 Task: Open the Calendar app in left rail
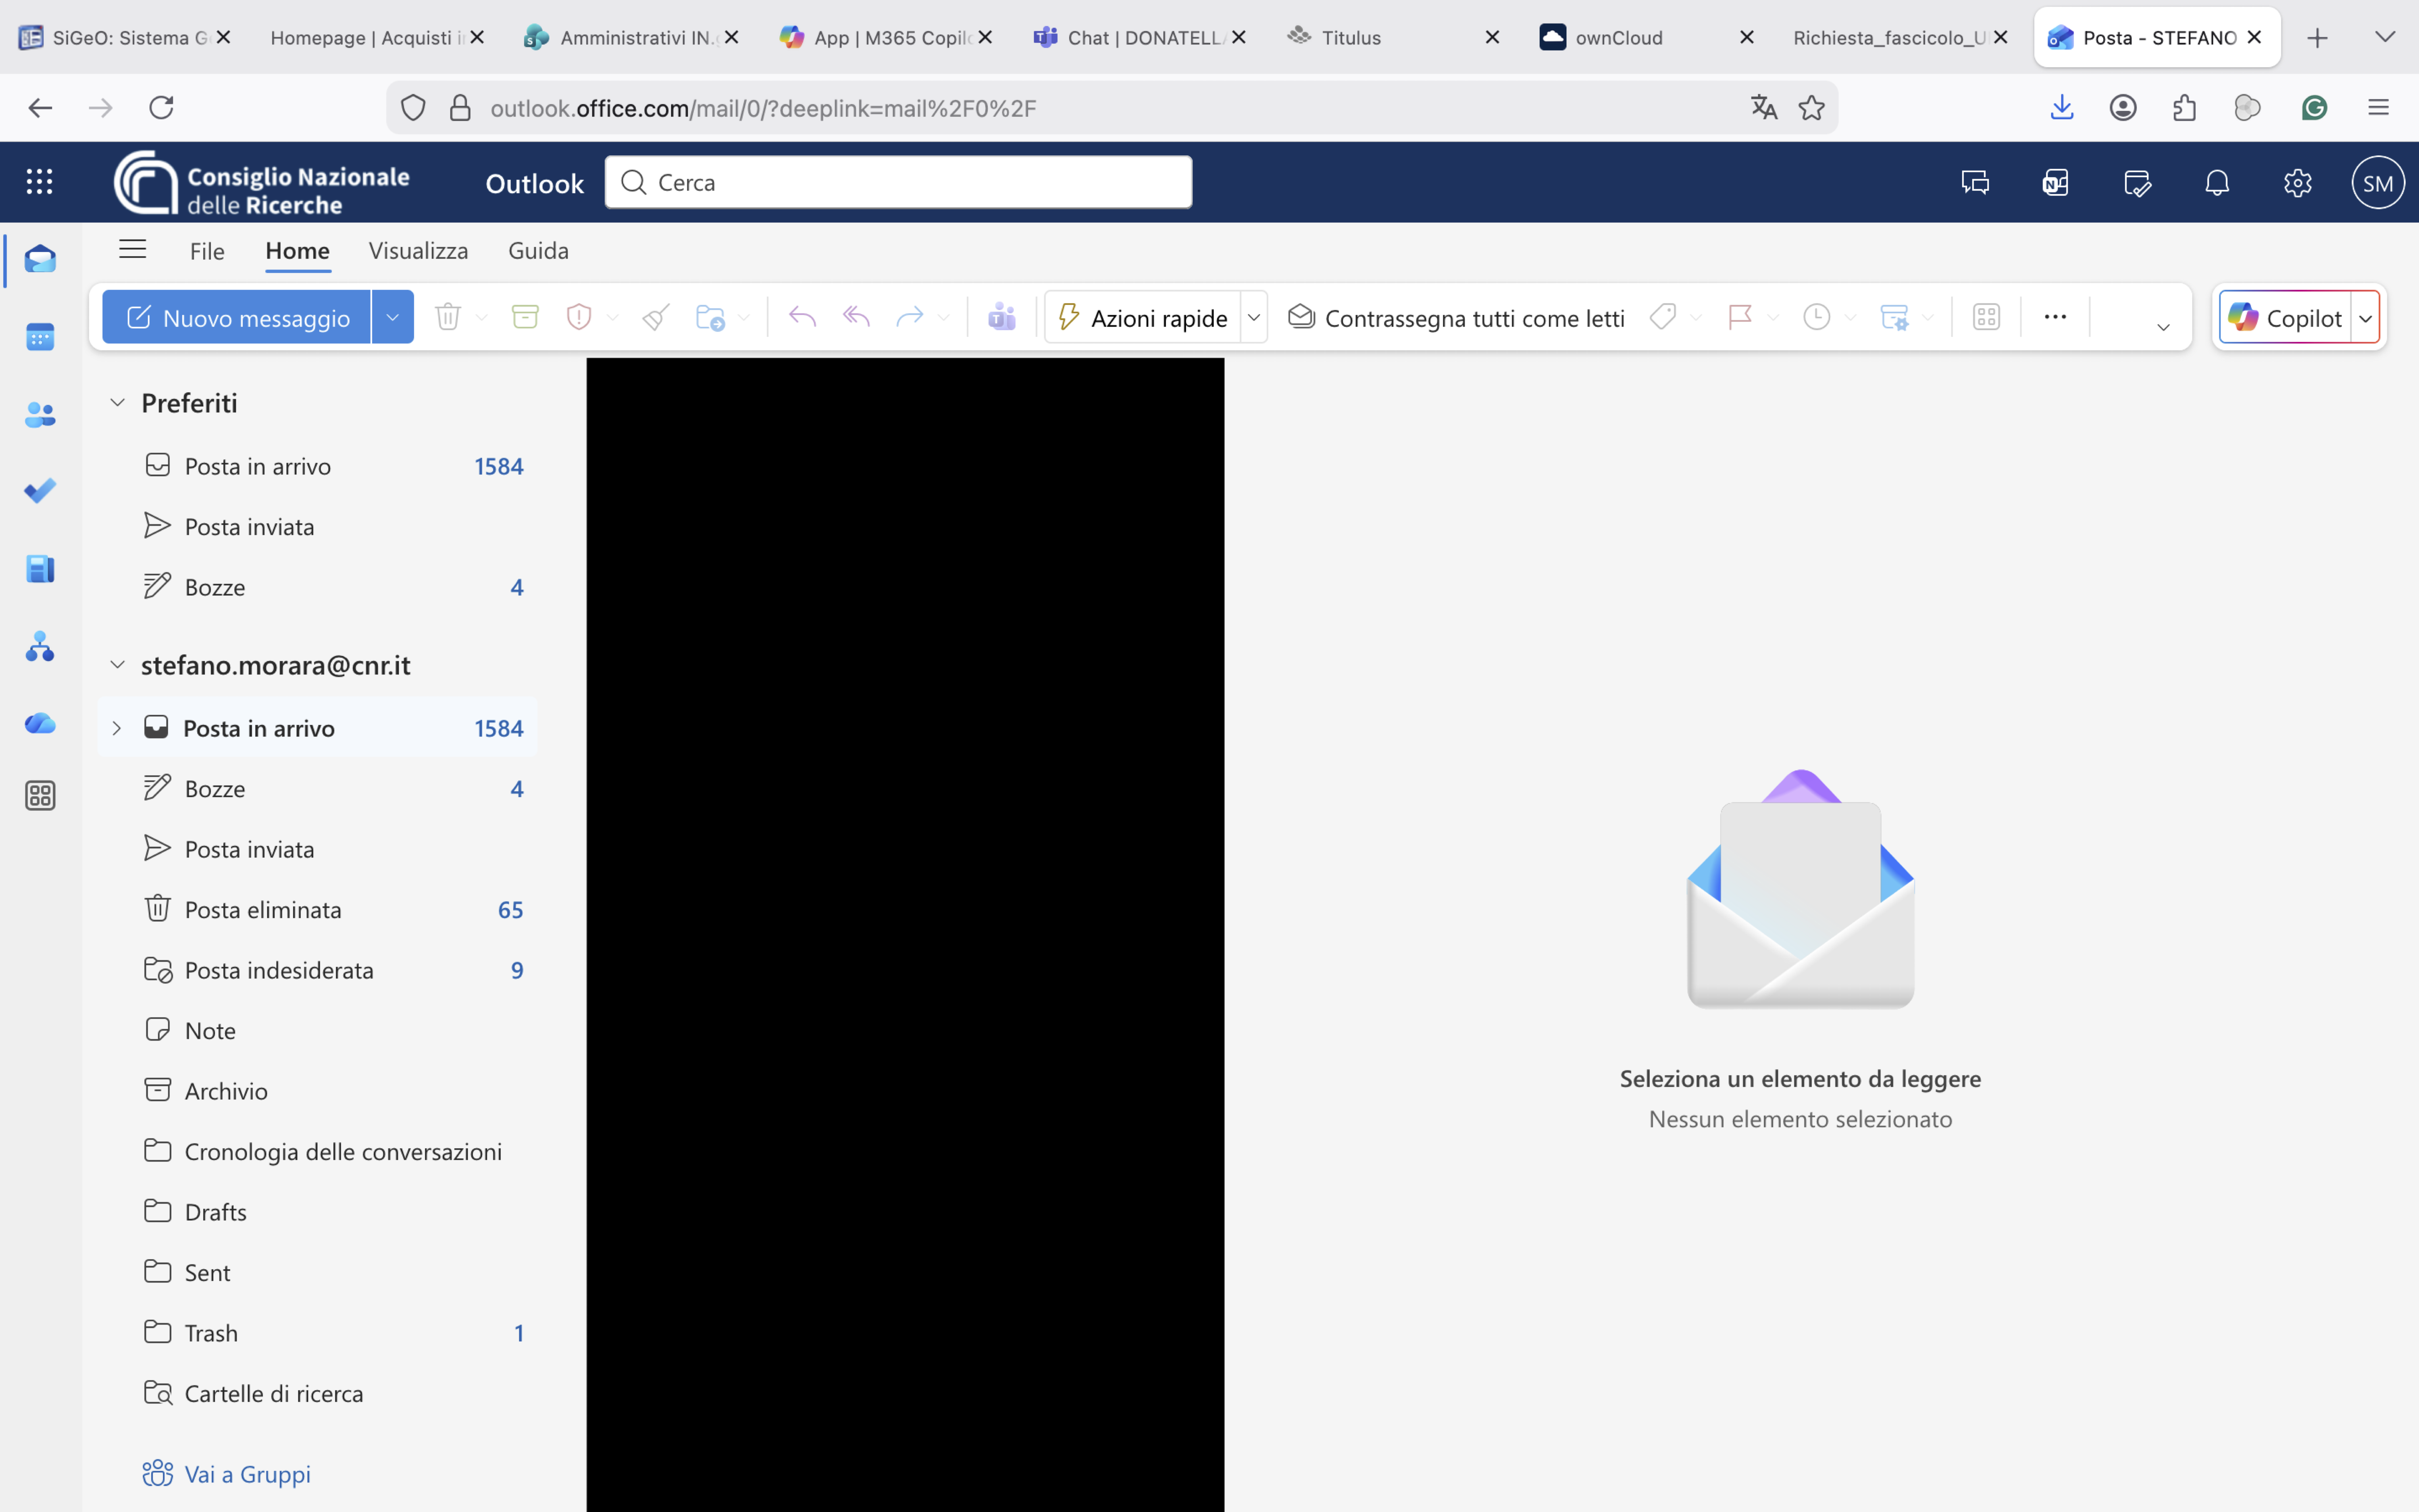(x=40, y=337)
